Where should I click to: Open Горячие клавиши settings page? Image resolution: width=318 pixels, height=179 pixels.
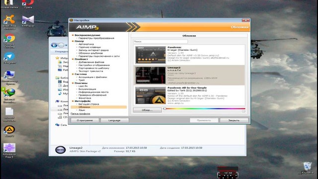tap(89, 47)
